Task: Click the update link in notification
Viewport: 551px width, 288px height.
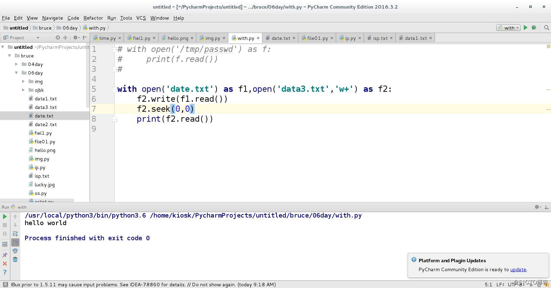Action: click(x=518, y=269)
